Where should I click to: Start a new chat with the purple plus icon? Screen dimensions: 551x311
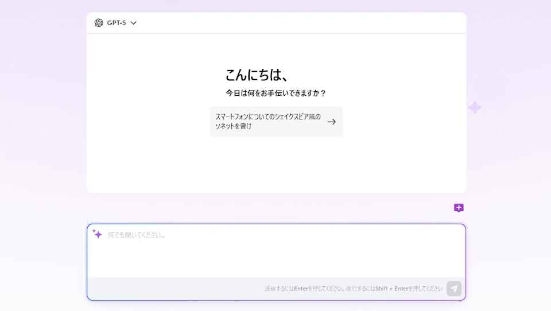(x=459, y=208)
